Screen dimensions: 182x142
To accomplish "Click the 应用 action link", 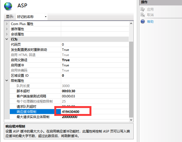I will point(150,9).
